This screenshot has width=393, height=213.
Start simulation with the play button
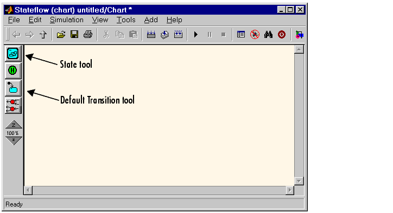[x=196, y=35]
